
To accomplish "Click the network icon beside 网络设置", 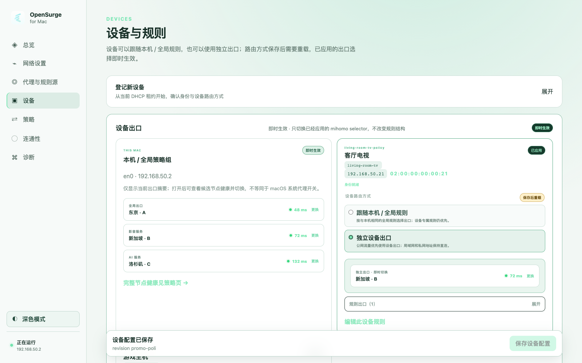I will (x=15, y=64).
